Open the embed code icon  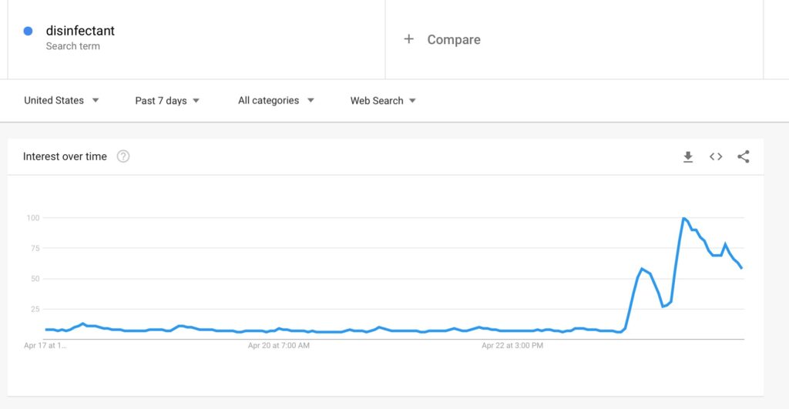coord(716,157)
